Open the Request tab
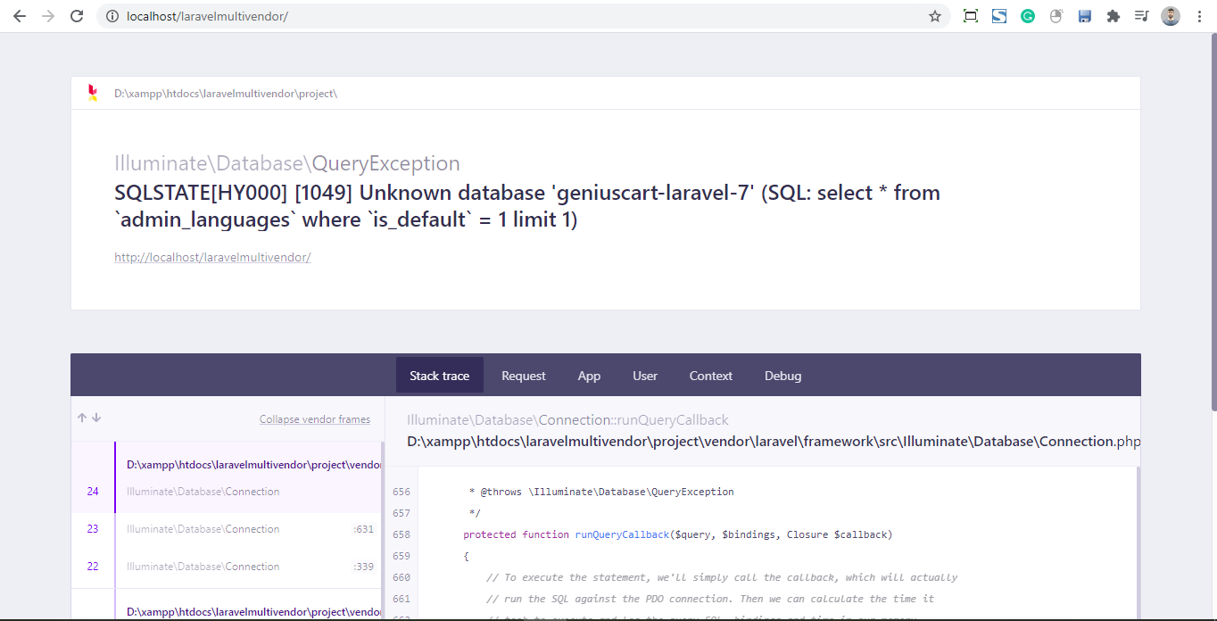Screen dimensions: 1217x621 (524, 376)
